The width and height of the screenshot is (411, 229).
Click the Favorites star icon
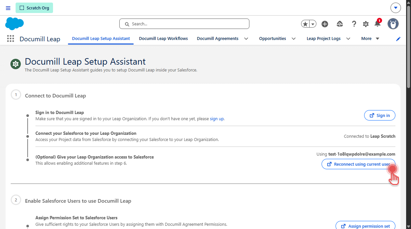coord(305,24)
